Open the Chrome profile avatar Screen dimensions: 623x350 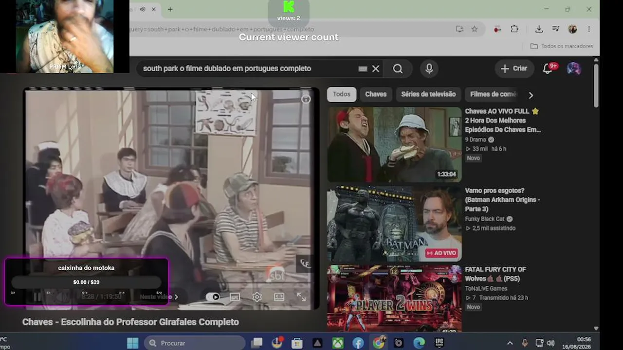click(572, 29)
